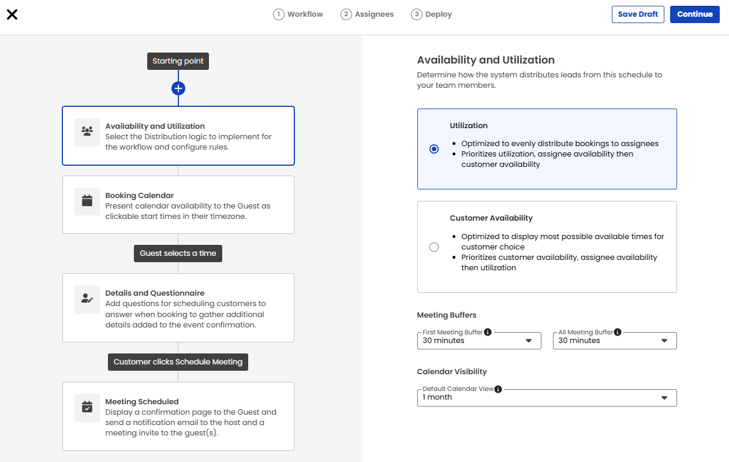
Task: Click the Meeting Scheduled calendar-check icon
Action: click(x=87, y=407)
